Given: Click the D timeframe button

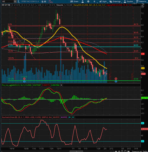Looking at the screenshot, I should click(x=94, y=2).
